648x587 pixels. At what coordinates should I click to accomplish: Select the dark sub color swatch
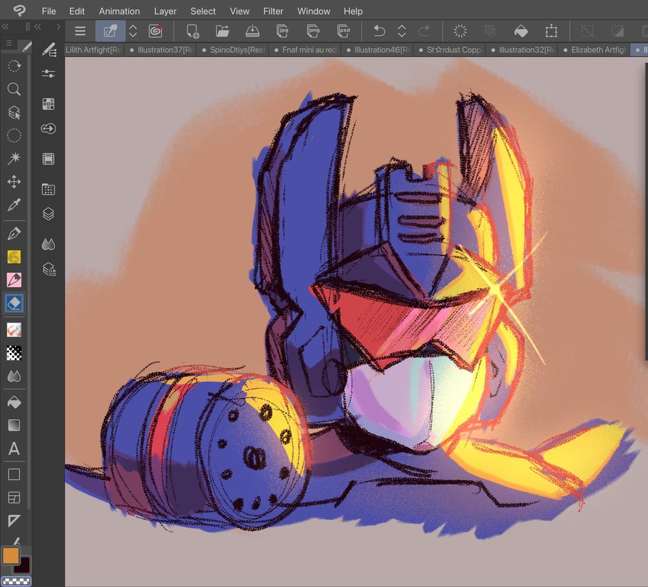[x=23, y=566]
